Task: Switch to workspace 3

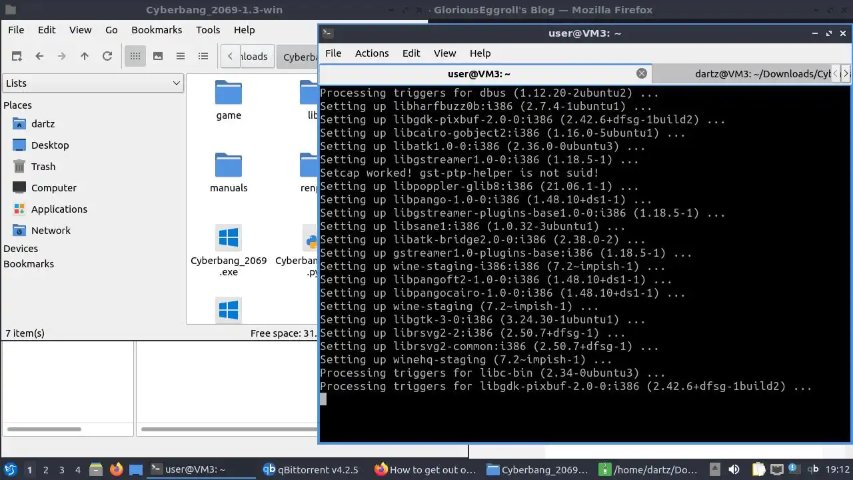Action: point(61,469)
